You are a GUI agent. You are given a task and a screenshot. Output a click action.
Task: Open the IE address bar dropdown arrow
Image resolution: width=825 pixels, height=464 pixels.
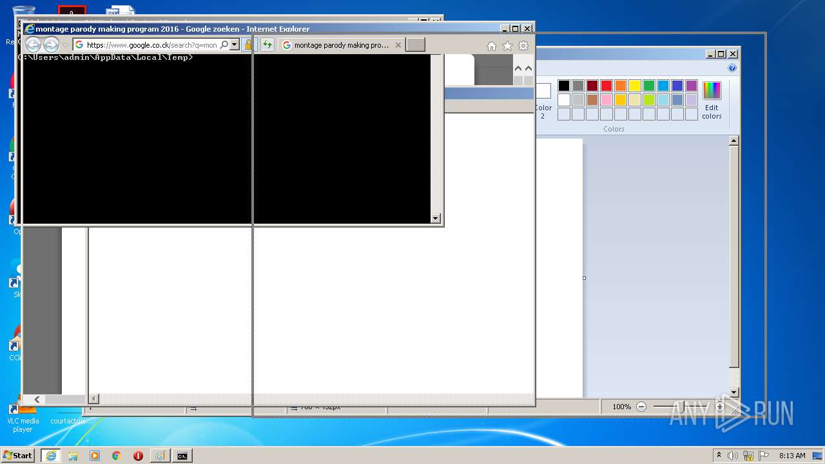click(235, 45)
